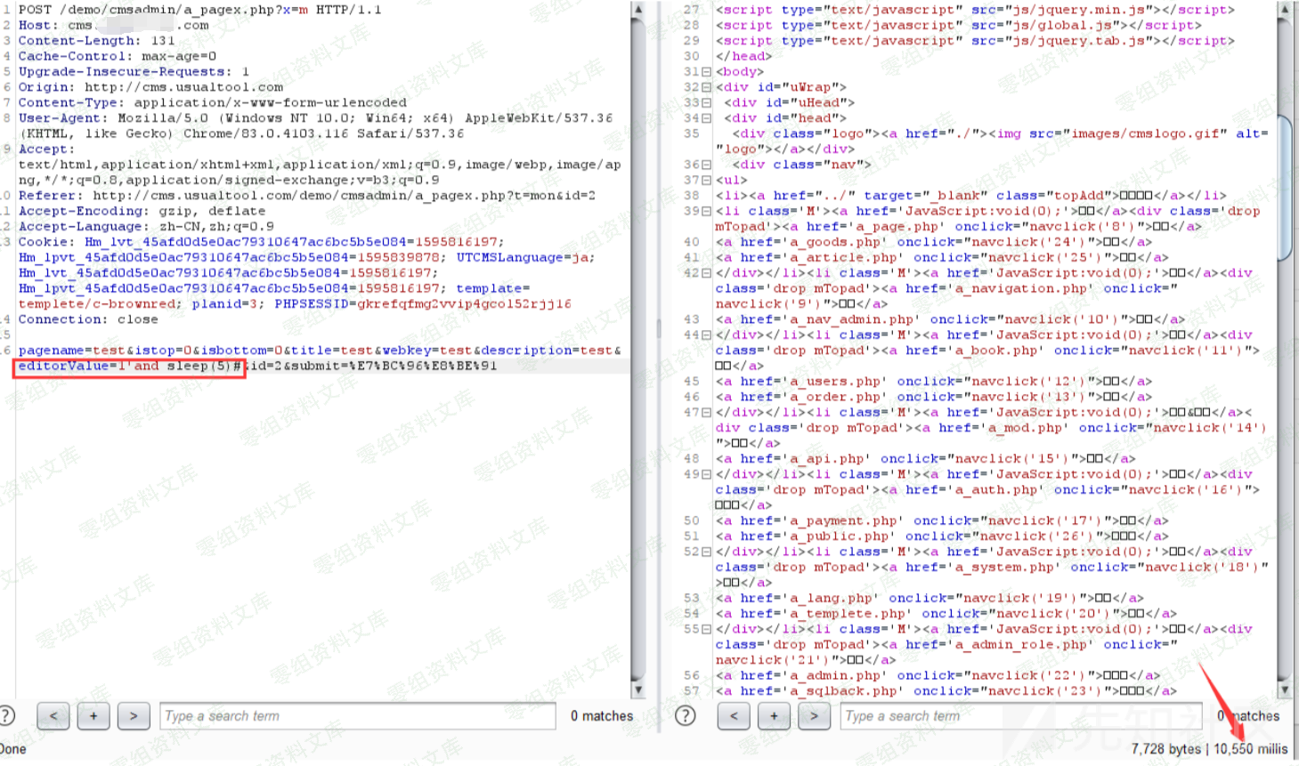The image size is (1299, 766).
Task: Collapse the code block at line 39
Action: [x=706, y=211]
